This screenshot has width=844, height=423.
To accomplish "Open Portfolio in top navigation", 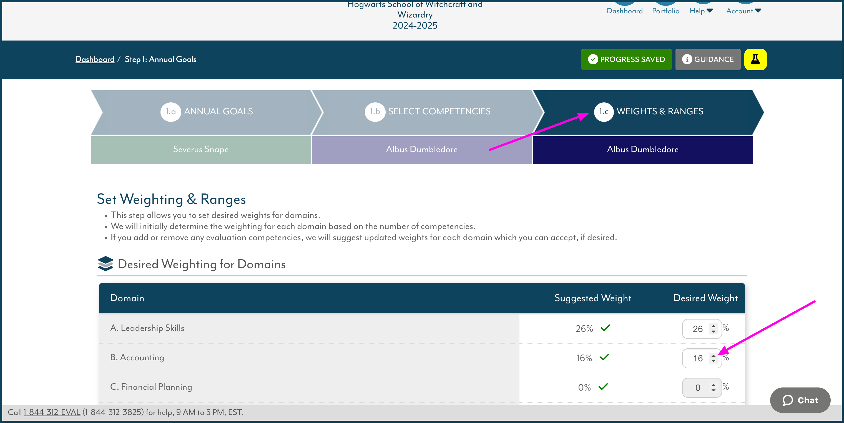I will 665,11.
